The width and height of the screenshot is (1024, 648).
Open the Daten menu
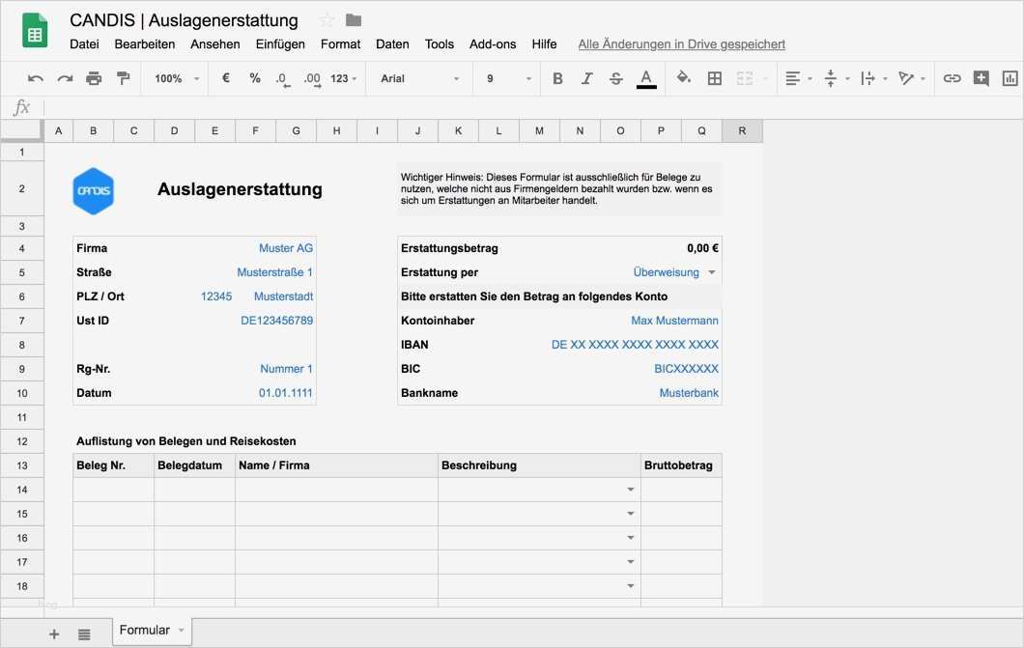(x=392, y=43)
